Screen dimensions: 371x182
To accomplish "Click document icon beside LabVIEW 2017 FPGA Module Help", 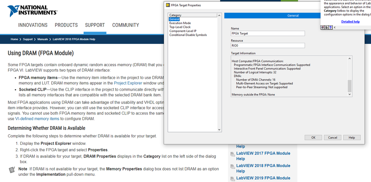I will pos(232,154).
